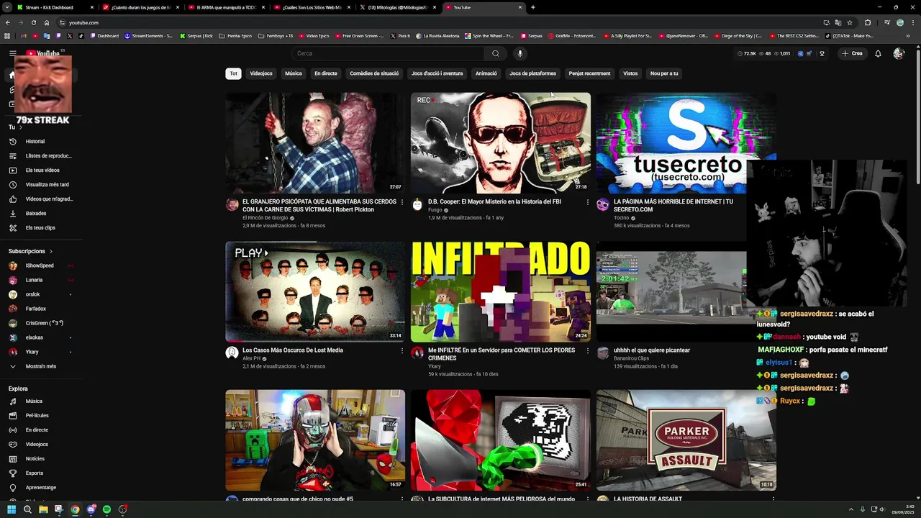Viewport: 921px width, 518px height.
Task: Expand the Subscripcions section arrow
Action: (x=51, y=251)
